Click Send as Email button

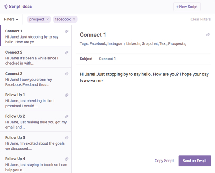coord(195,161)
